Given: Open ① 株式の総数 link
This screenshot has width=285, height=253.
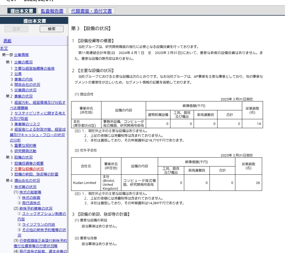Looking at the screenshot, I should tap(31, 198).
